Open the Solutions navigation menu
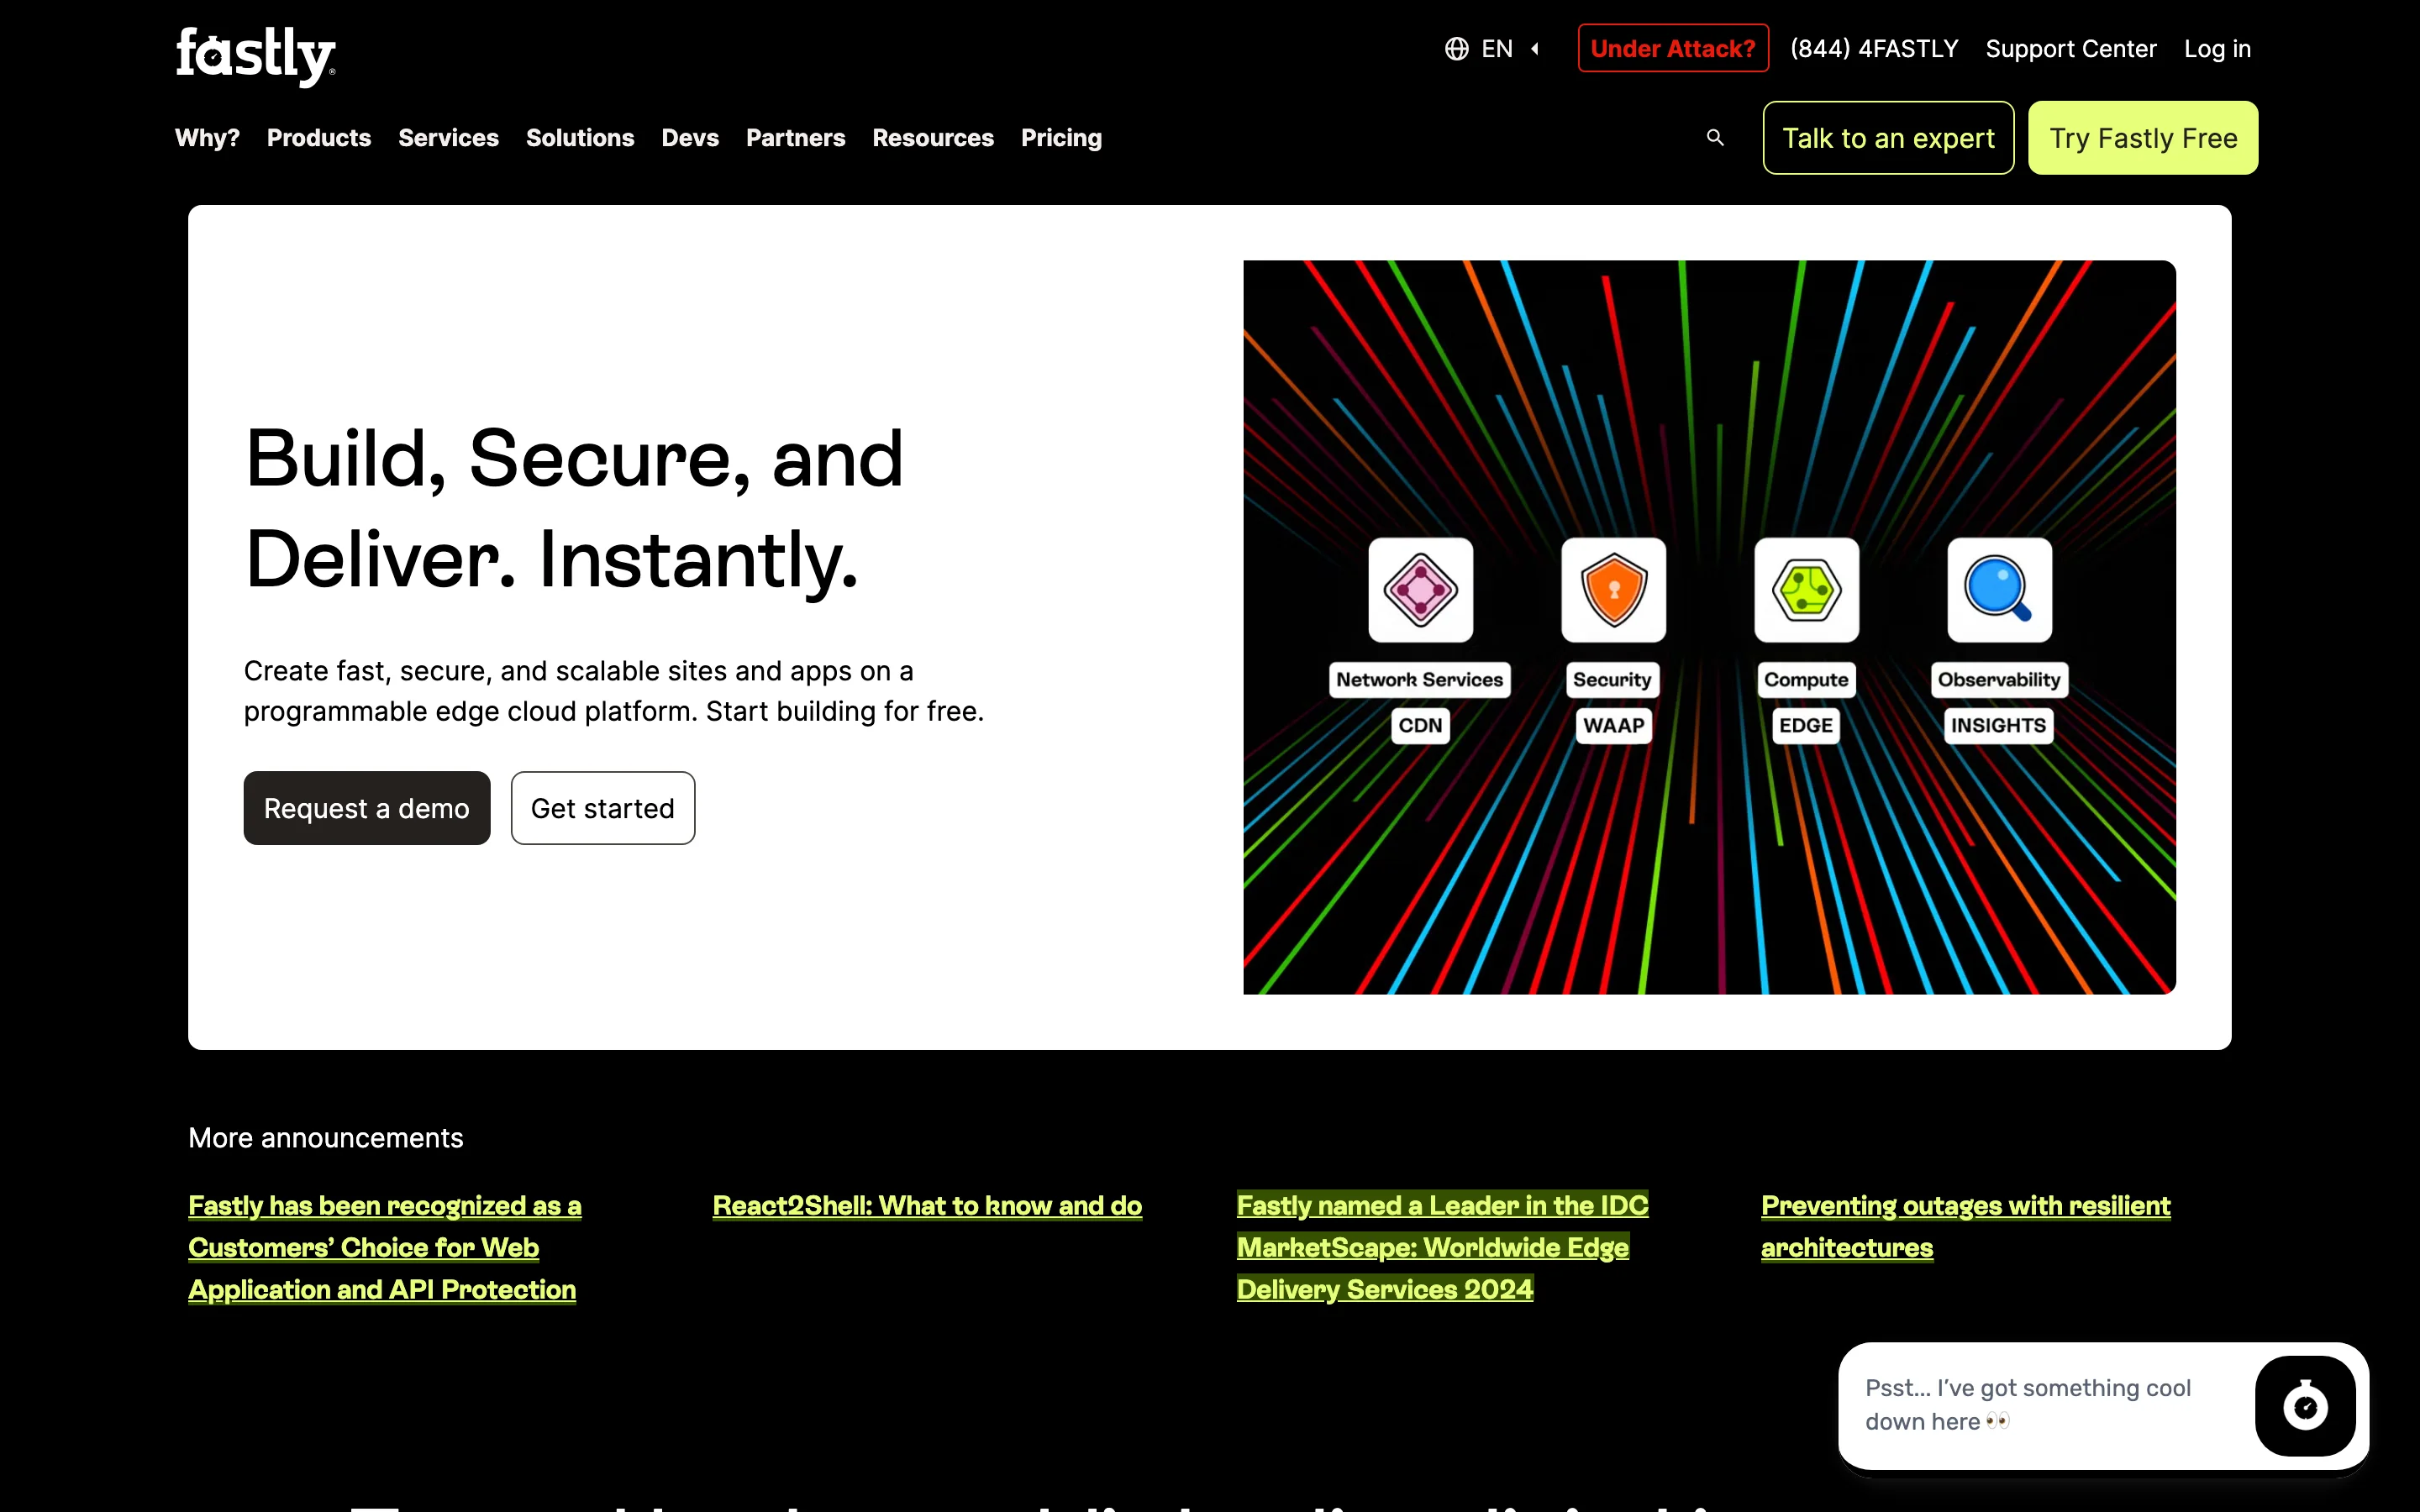This screenshot has height=1512, width=2420. click(x=580, y=138)
